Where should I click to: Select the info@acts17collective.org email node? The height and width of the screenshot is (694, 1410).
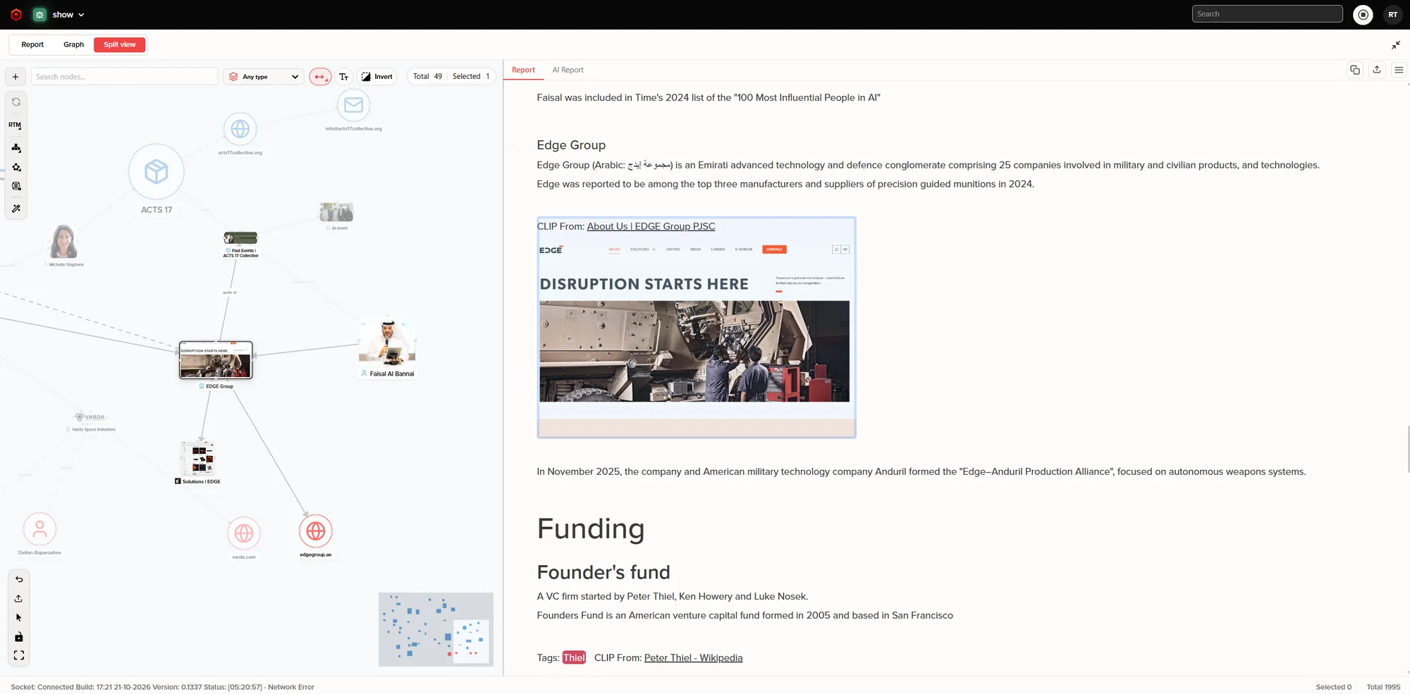[353, 106]
